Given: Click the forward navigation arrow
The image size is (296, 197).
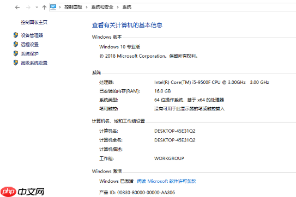Looking at the screenshot, I should click(28, 8).
